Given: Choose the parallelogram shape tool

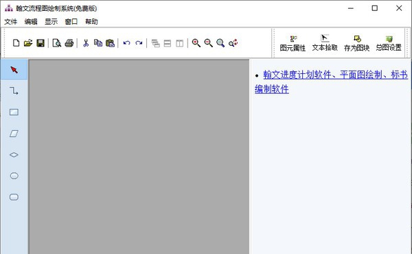Looking at the screenshot, I should click(14, 134).
